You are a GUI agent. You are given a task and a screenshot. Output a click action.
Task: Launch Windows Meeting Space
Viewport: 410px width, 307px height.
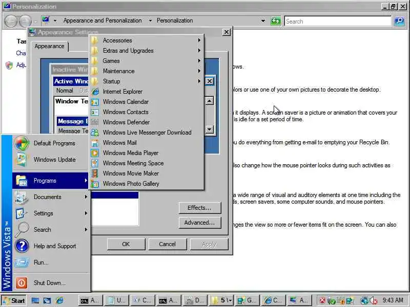pos(147,163)
